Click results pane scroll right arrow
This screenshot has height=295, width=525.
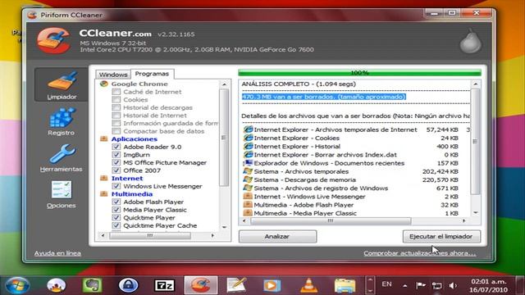pos(464,220)
